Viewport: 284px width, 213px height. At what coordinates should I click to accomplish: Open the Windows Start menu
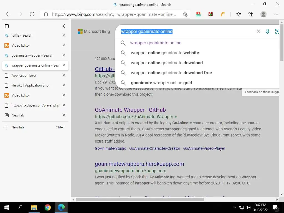pyautogui.click(x=7, y=207)
